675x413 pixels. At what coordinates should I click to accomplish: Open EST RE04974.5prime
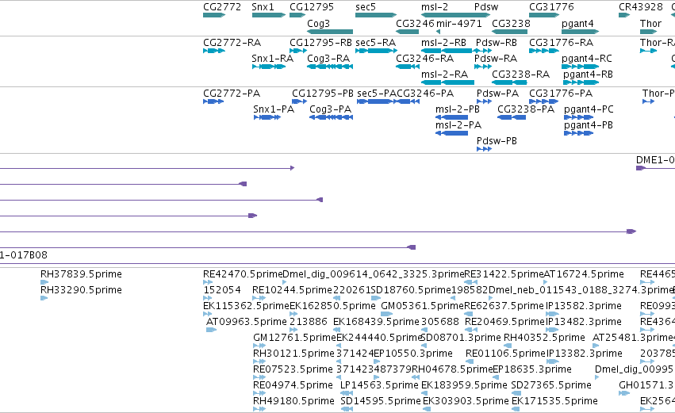[x=293, y=385]
